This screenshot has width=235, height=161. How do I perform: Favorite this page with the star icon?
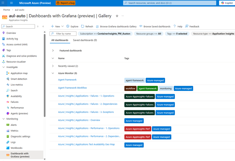point(117,16)
